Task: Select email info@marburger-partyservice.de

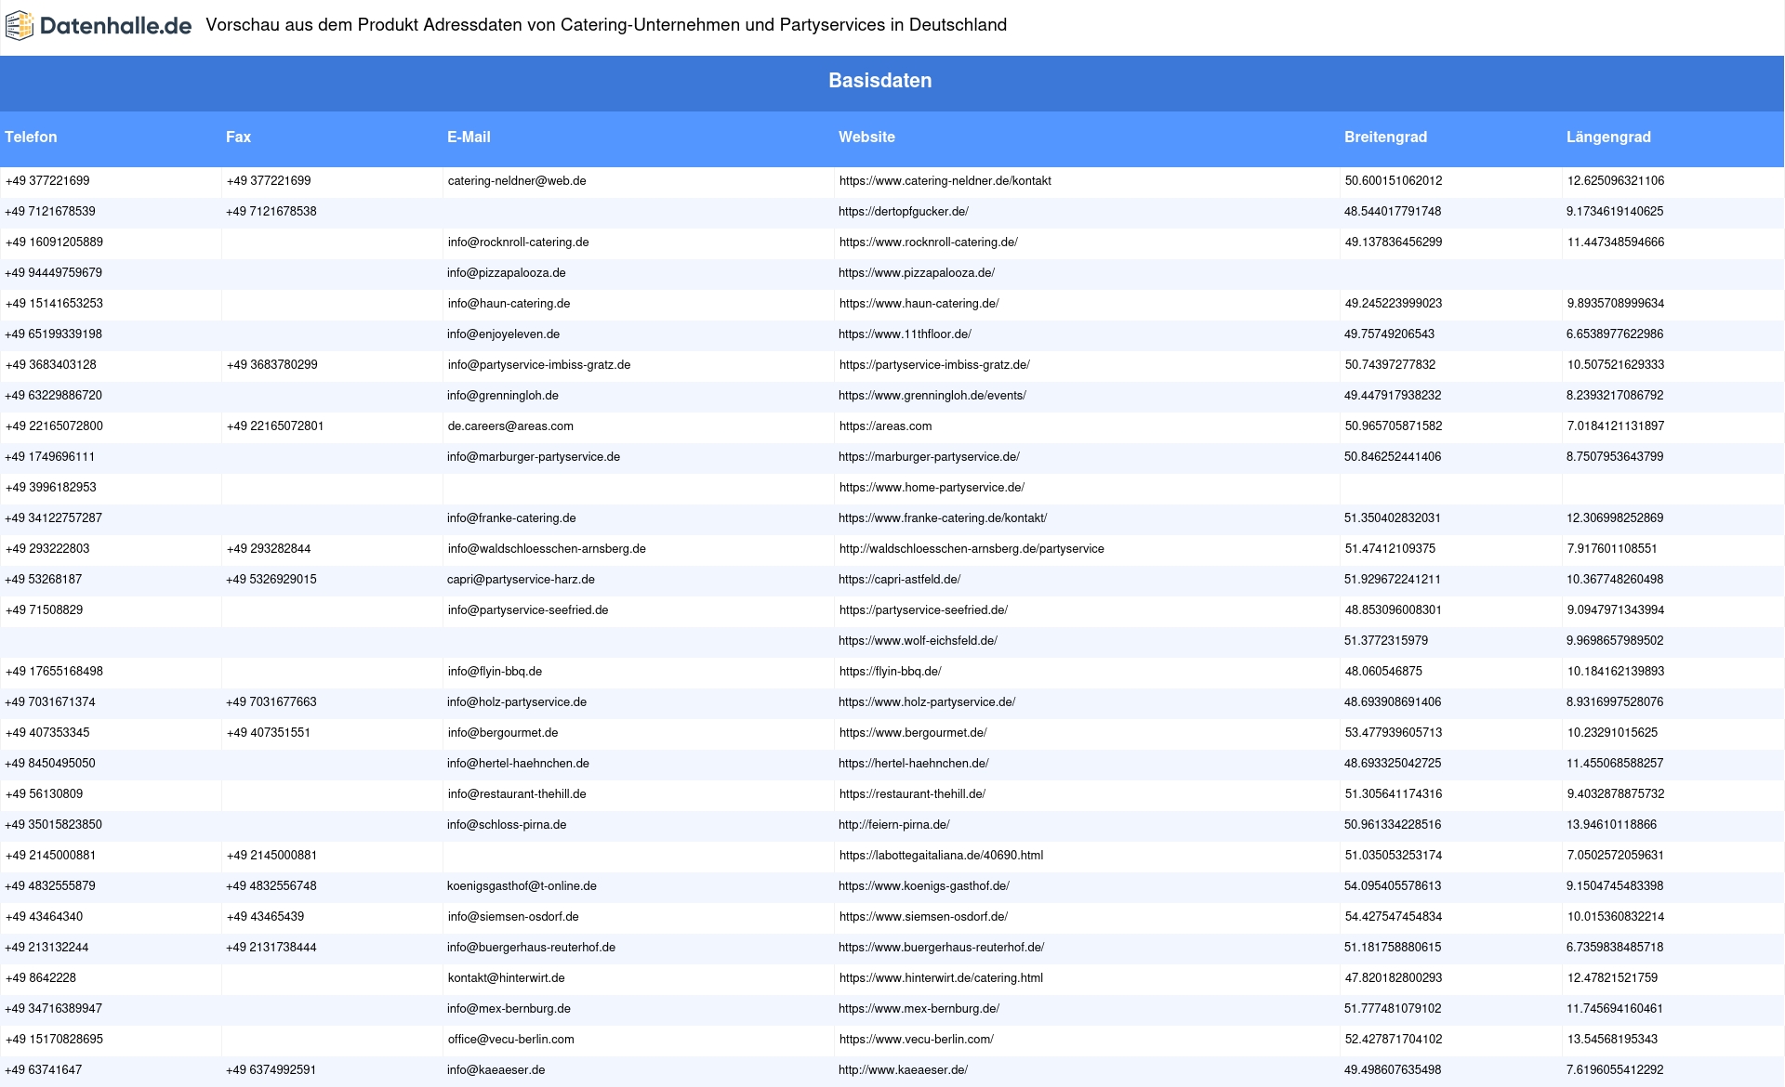Action: [x=534, y=457]
